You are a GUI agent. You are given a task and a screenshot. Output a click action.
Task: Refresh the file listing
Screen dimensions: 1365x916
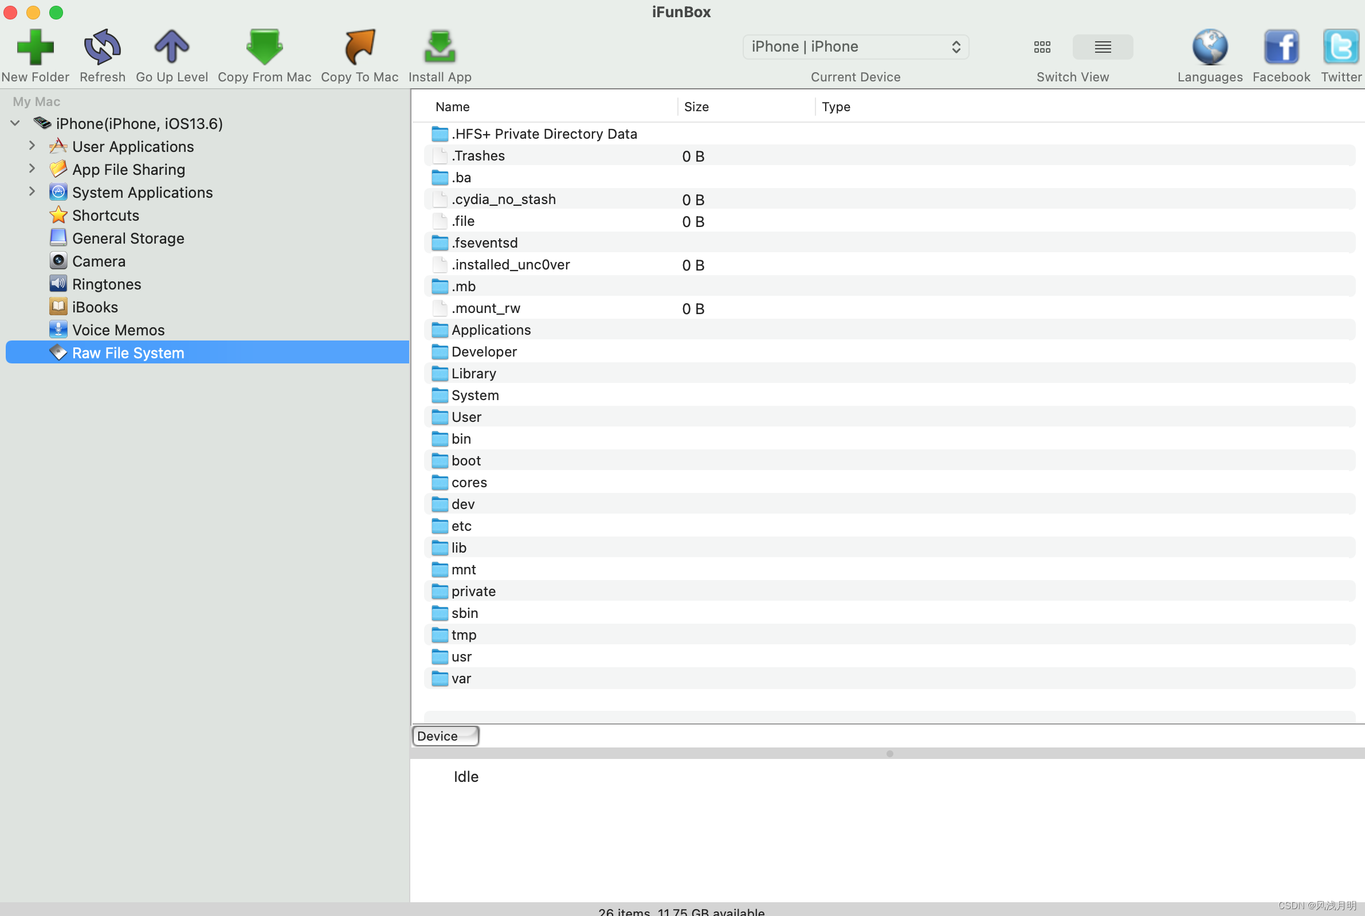point(102,47)
